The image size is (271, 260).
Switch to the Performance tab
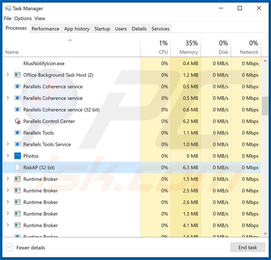45,29
